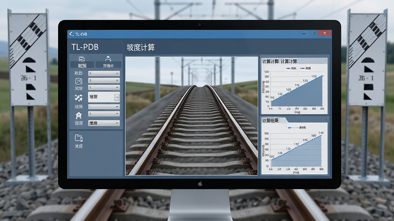The image size is (394, 221).
Task: Close the upper chart panel with its small x
Action: (x=326, y=59)
